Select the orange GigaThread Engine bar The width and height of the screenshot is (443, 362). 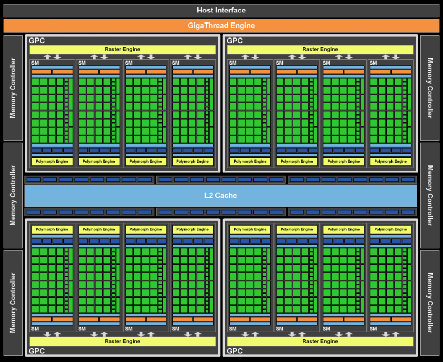tap(221, 25)
